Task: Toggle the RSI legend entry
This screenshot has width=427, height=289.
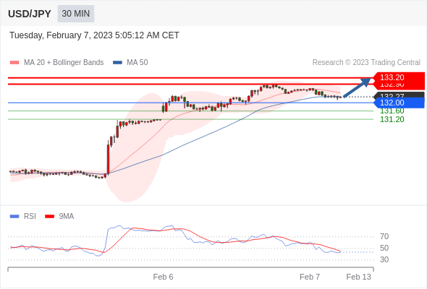Action: point(23,217)
